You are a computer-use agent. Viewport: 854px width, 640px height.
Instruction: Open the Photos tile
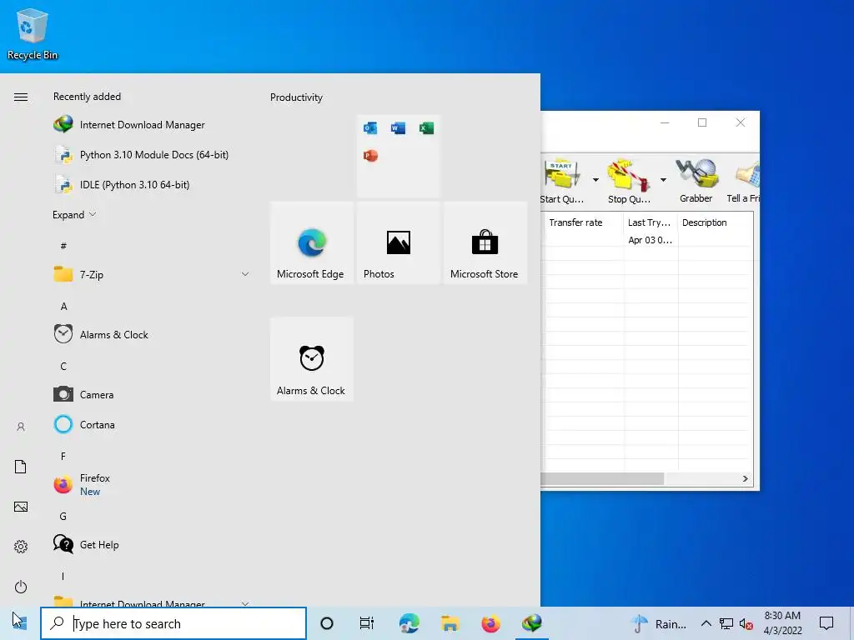[x=399, y=243]
